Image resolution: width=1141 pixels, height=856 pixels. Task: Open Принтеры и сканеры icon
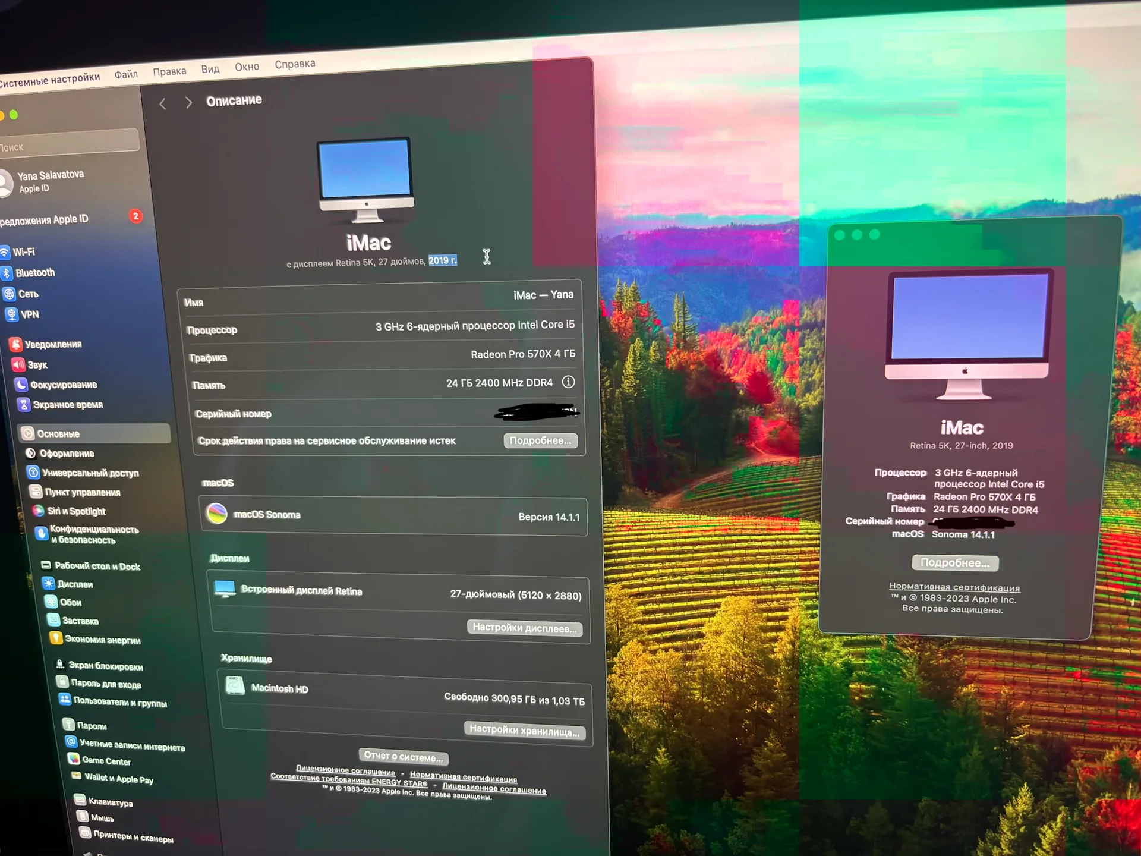pyautogui.click(x=85, y=833)
